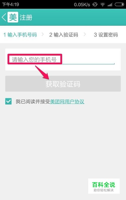Tap the Meituan 美 logo icon

coord(13,17)
